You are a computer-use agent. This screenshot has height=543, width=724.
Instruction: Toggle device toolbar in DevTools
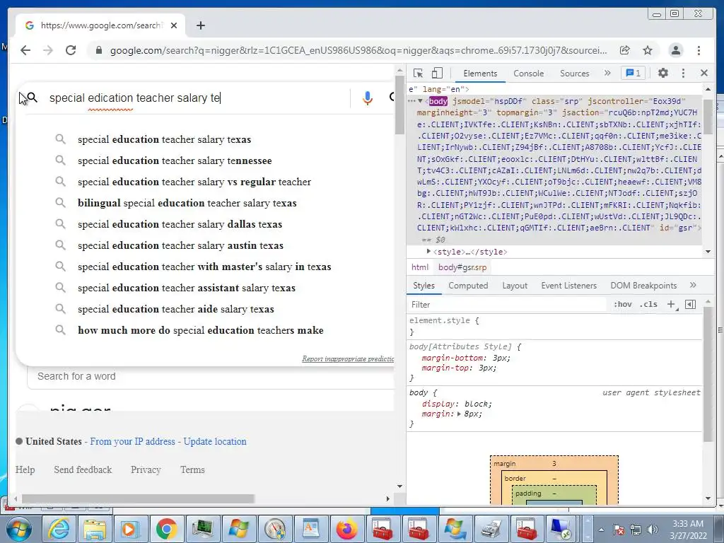click(x=437, y=73)
